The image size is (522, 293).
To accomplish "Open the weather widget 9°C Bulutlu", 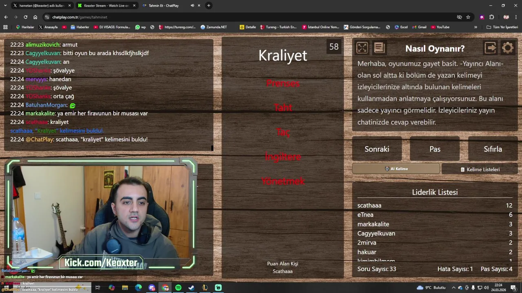I will [431, 288].
